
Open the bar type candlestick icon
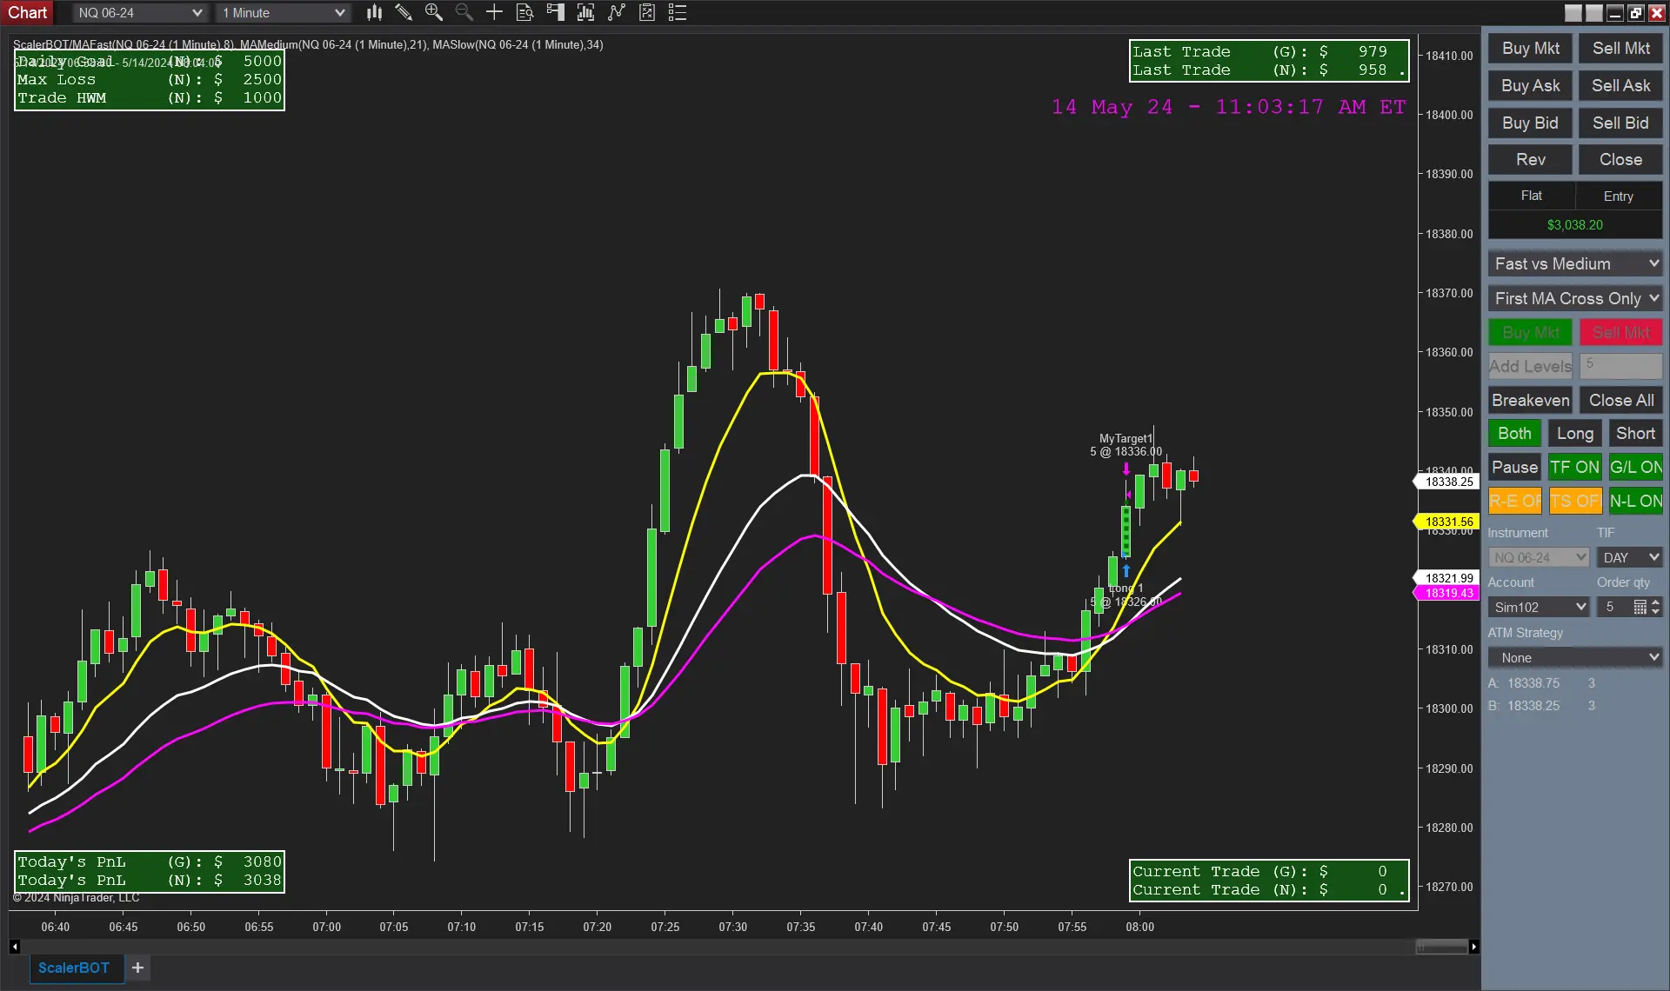(374, 12)
